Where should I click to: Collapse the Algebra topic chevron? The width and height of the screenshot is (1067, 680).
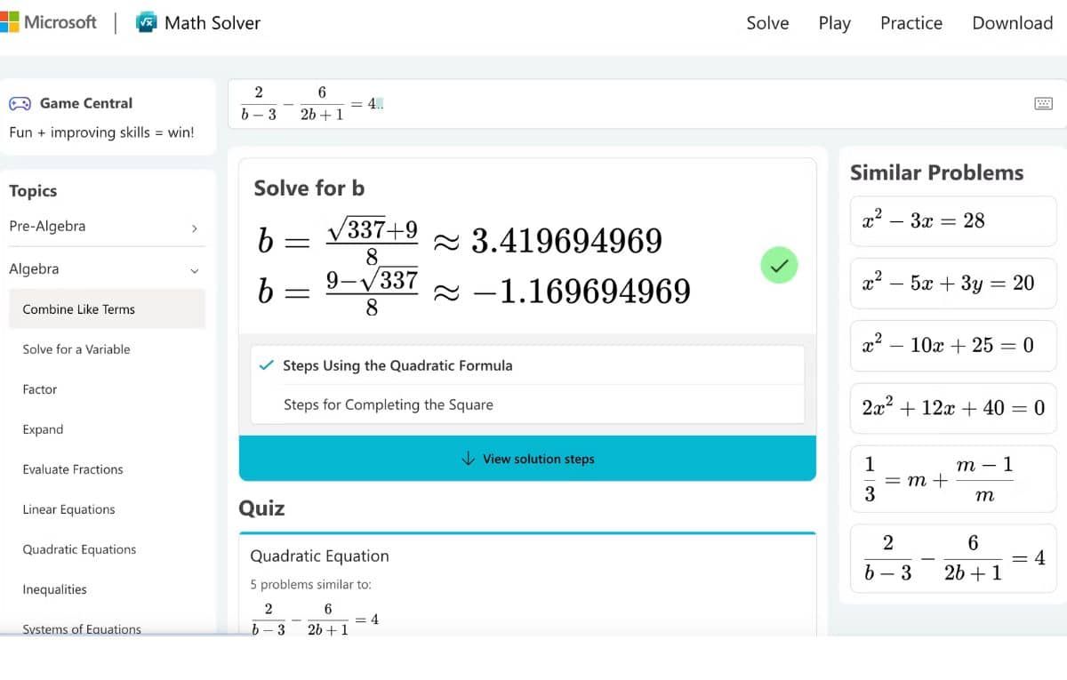(x=194, y=270)
